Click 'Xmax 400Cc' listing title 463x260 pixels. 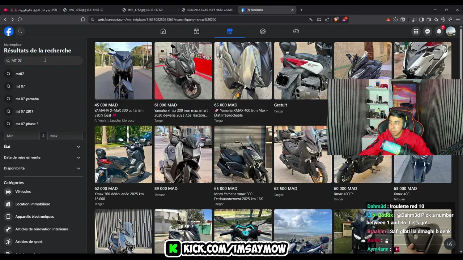344,194
